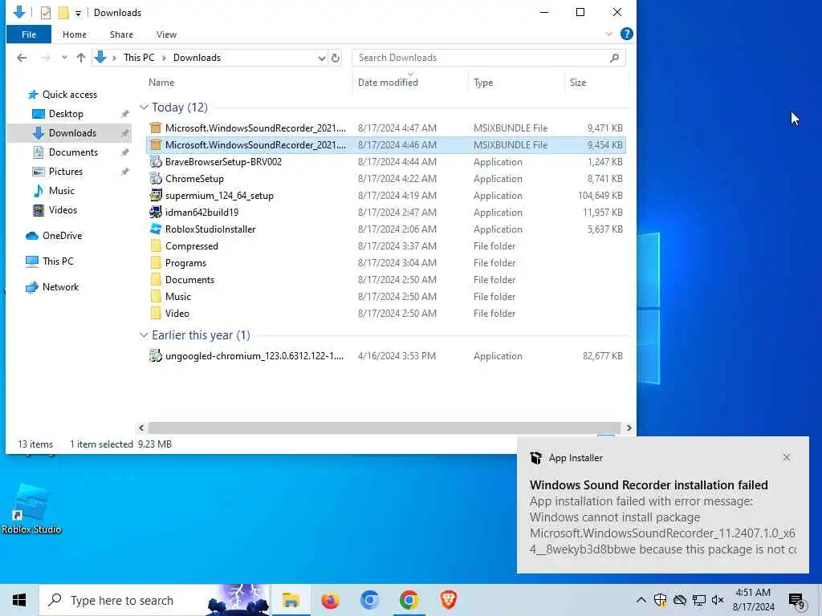Refresh the Downloads folder view
Image resolution: width=822 pixels, height=616 pixels.
point(336,58)
